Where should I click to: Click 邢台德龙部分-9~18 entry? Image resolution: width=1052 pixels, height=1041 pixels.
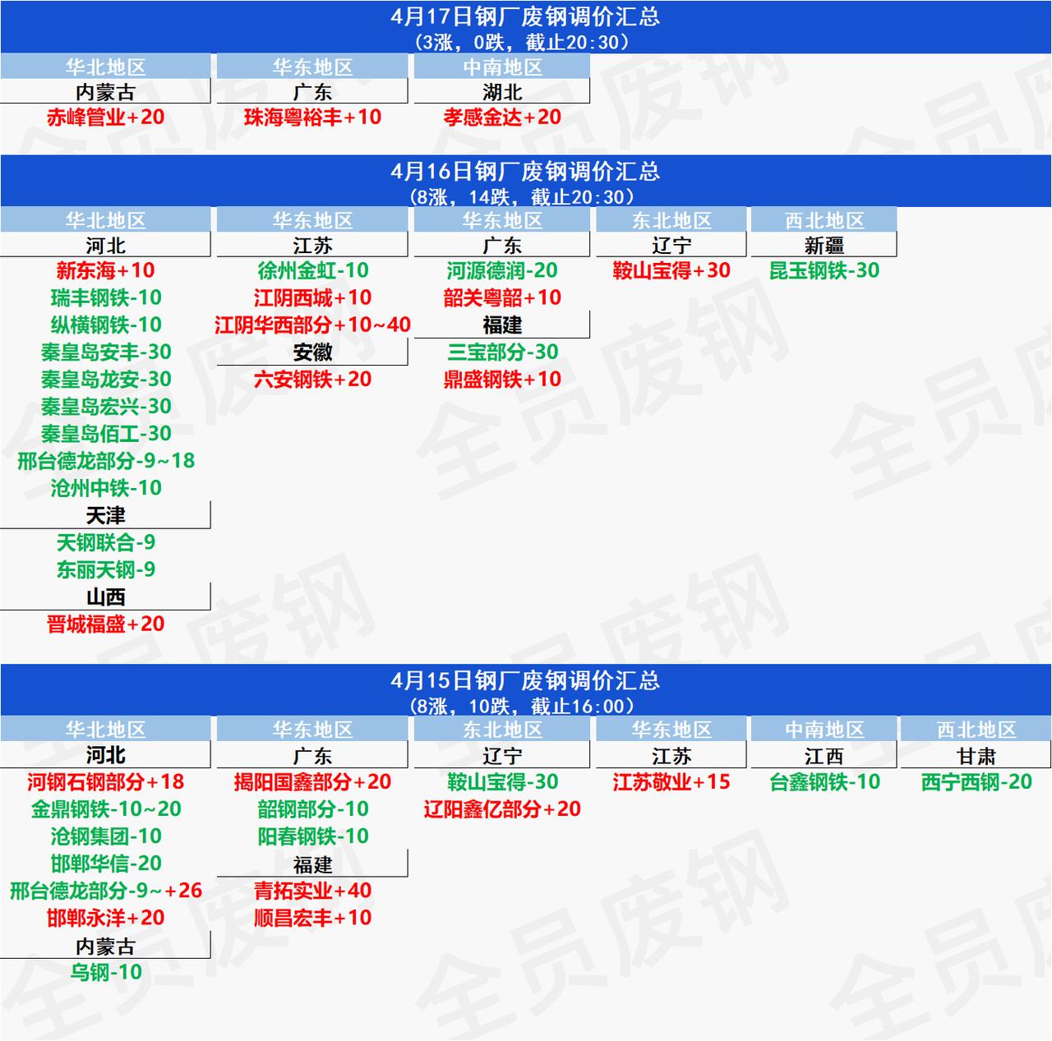[105, 460]
